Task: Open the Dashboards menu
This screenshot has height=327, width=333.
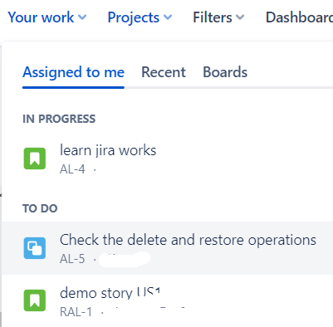Action: click(299, 17)
